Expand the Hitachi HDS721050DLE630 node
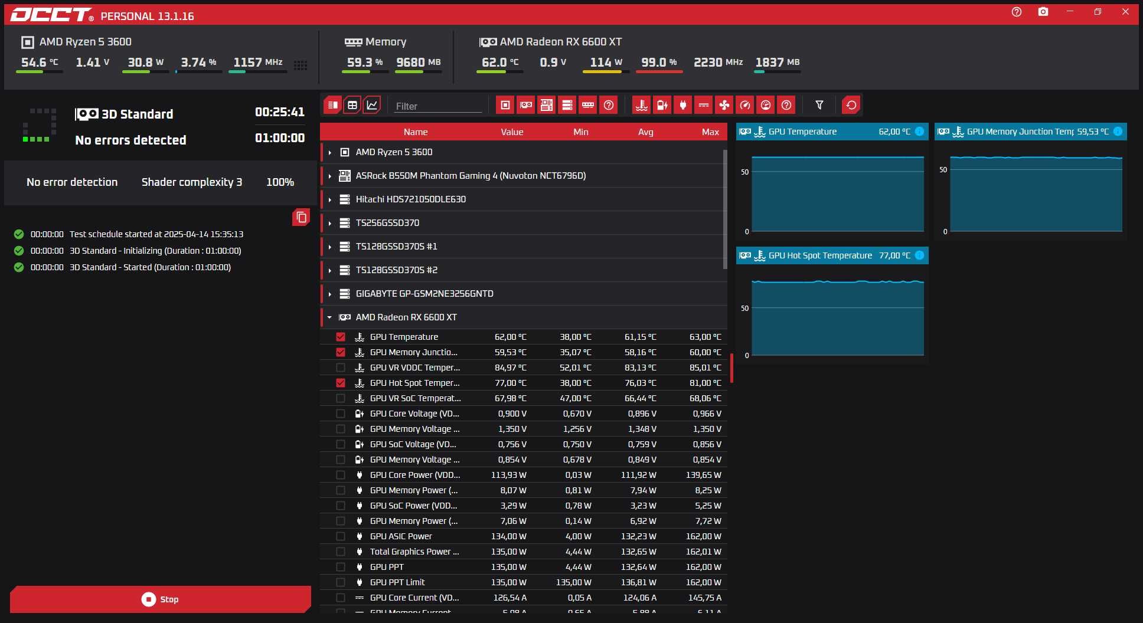 [329, 199]
